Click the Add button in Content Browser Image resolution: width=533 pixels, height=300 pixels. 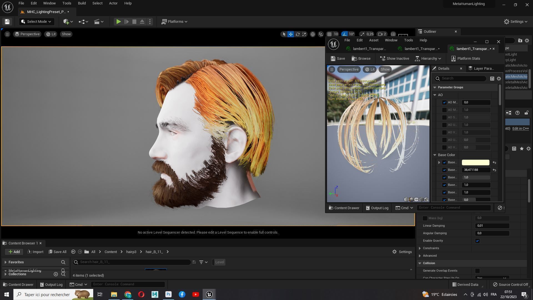pos(14,252)
